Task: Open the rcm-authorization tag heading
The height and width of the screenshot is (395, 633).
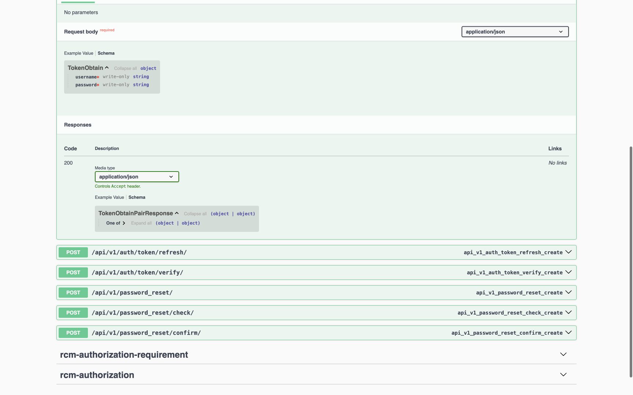Action: tap(97, 375)
